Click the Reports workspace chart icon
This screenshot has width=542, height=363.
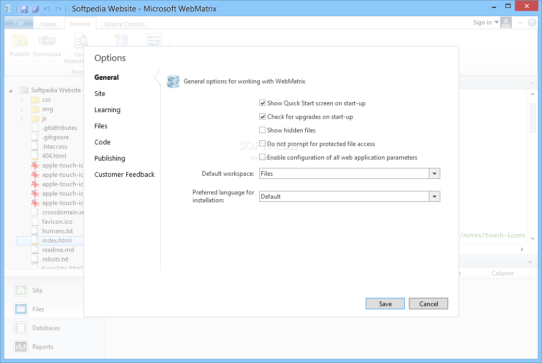coord(21,346)
